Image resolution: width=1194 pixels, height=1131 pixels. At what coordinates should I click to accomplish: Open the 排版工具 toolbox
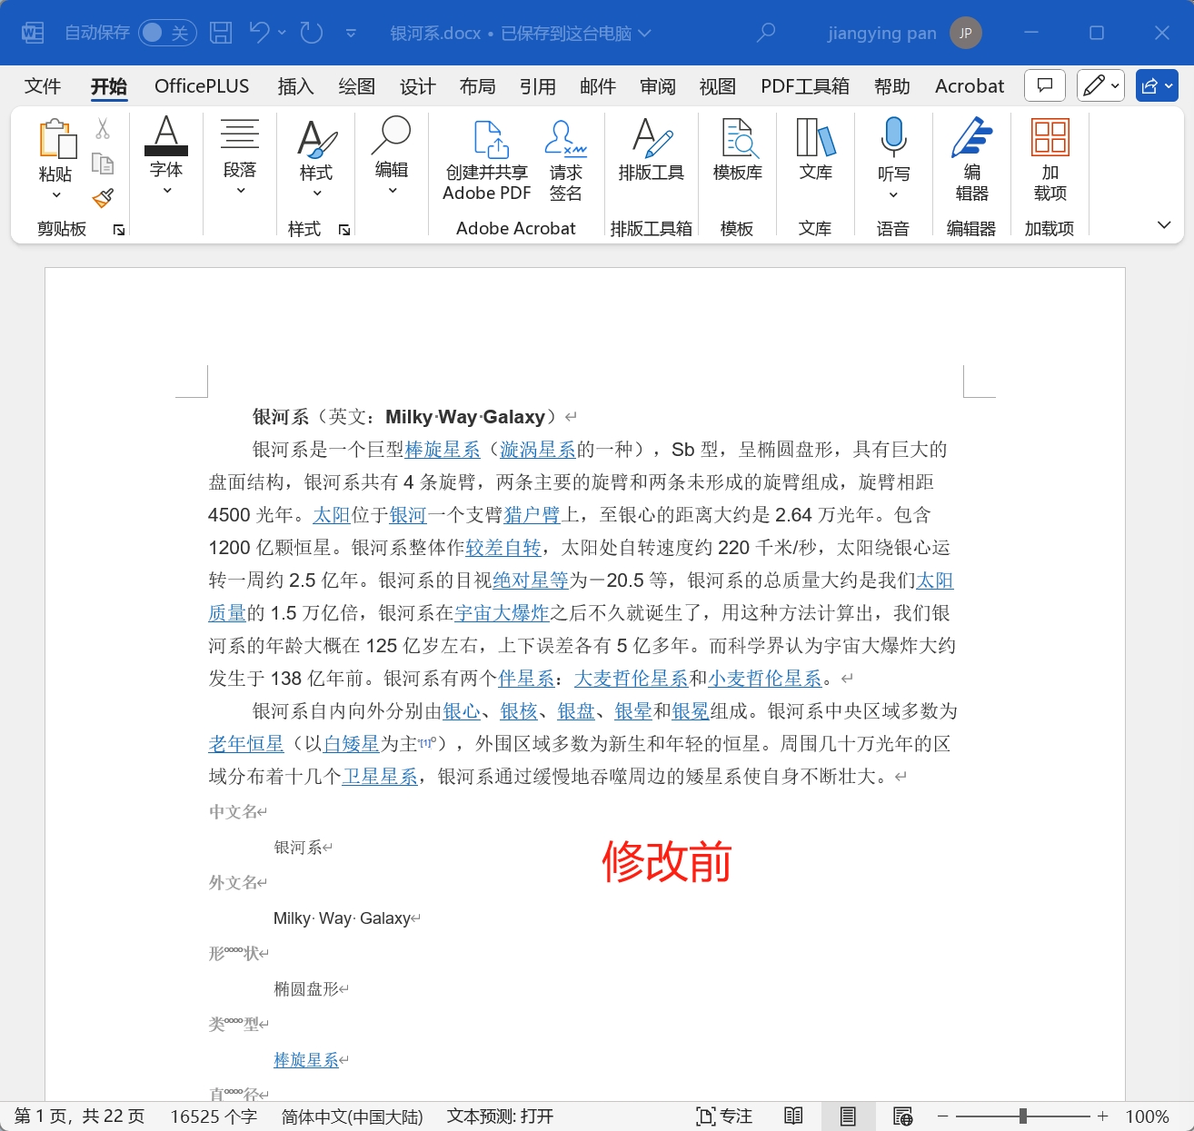[651, 162]
